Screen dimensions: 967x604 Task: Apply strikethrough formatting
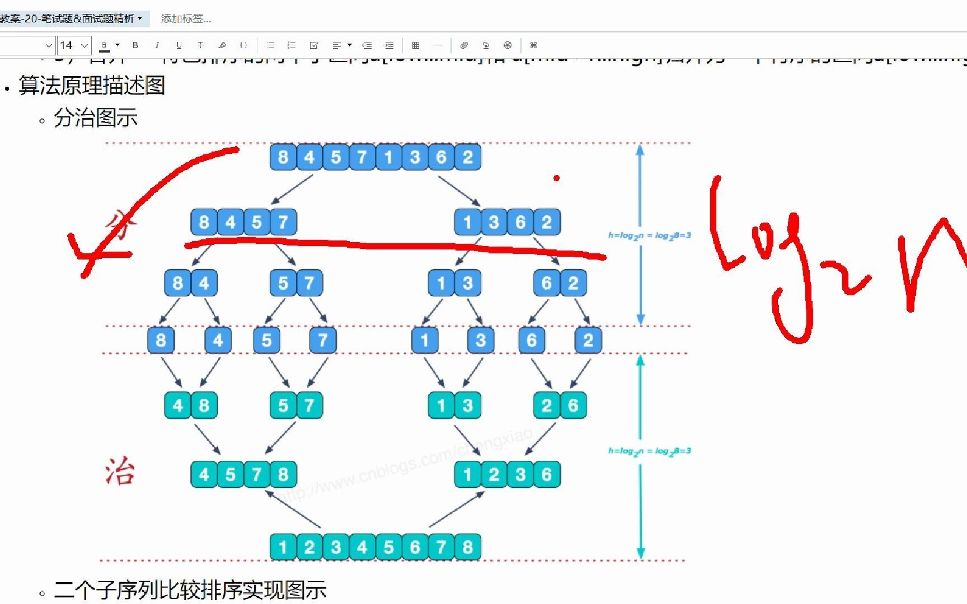200,45
